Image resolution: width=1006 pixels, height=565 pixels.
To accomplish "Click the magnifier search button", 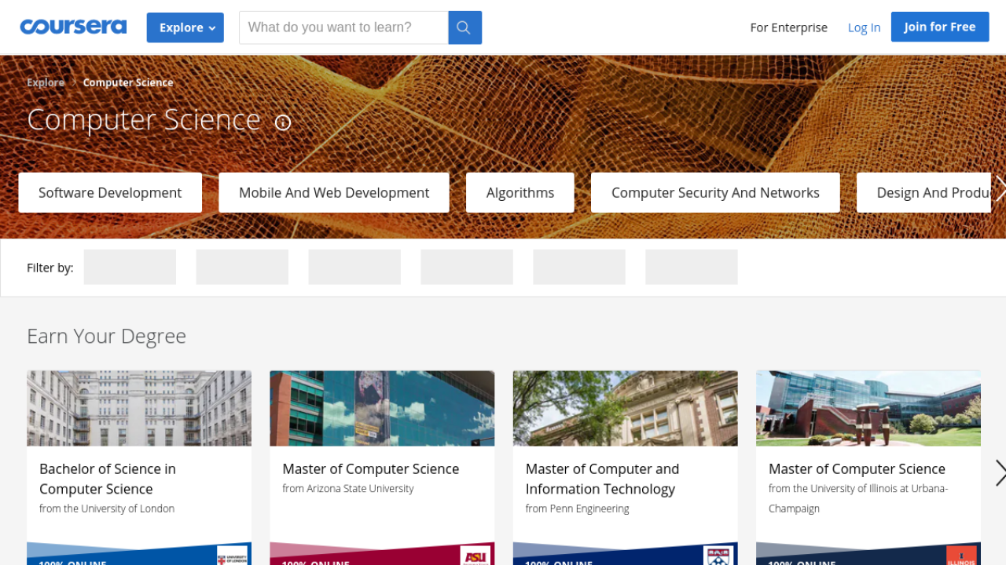I will (464, 27).
